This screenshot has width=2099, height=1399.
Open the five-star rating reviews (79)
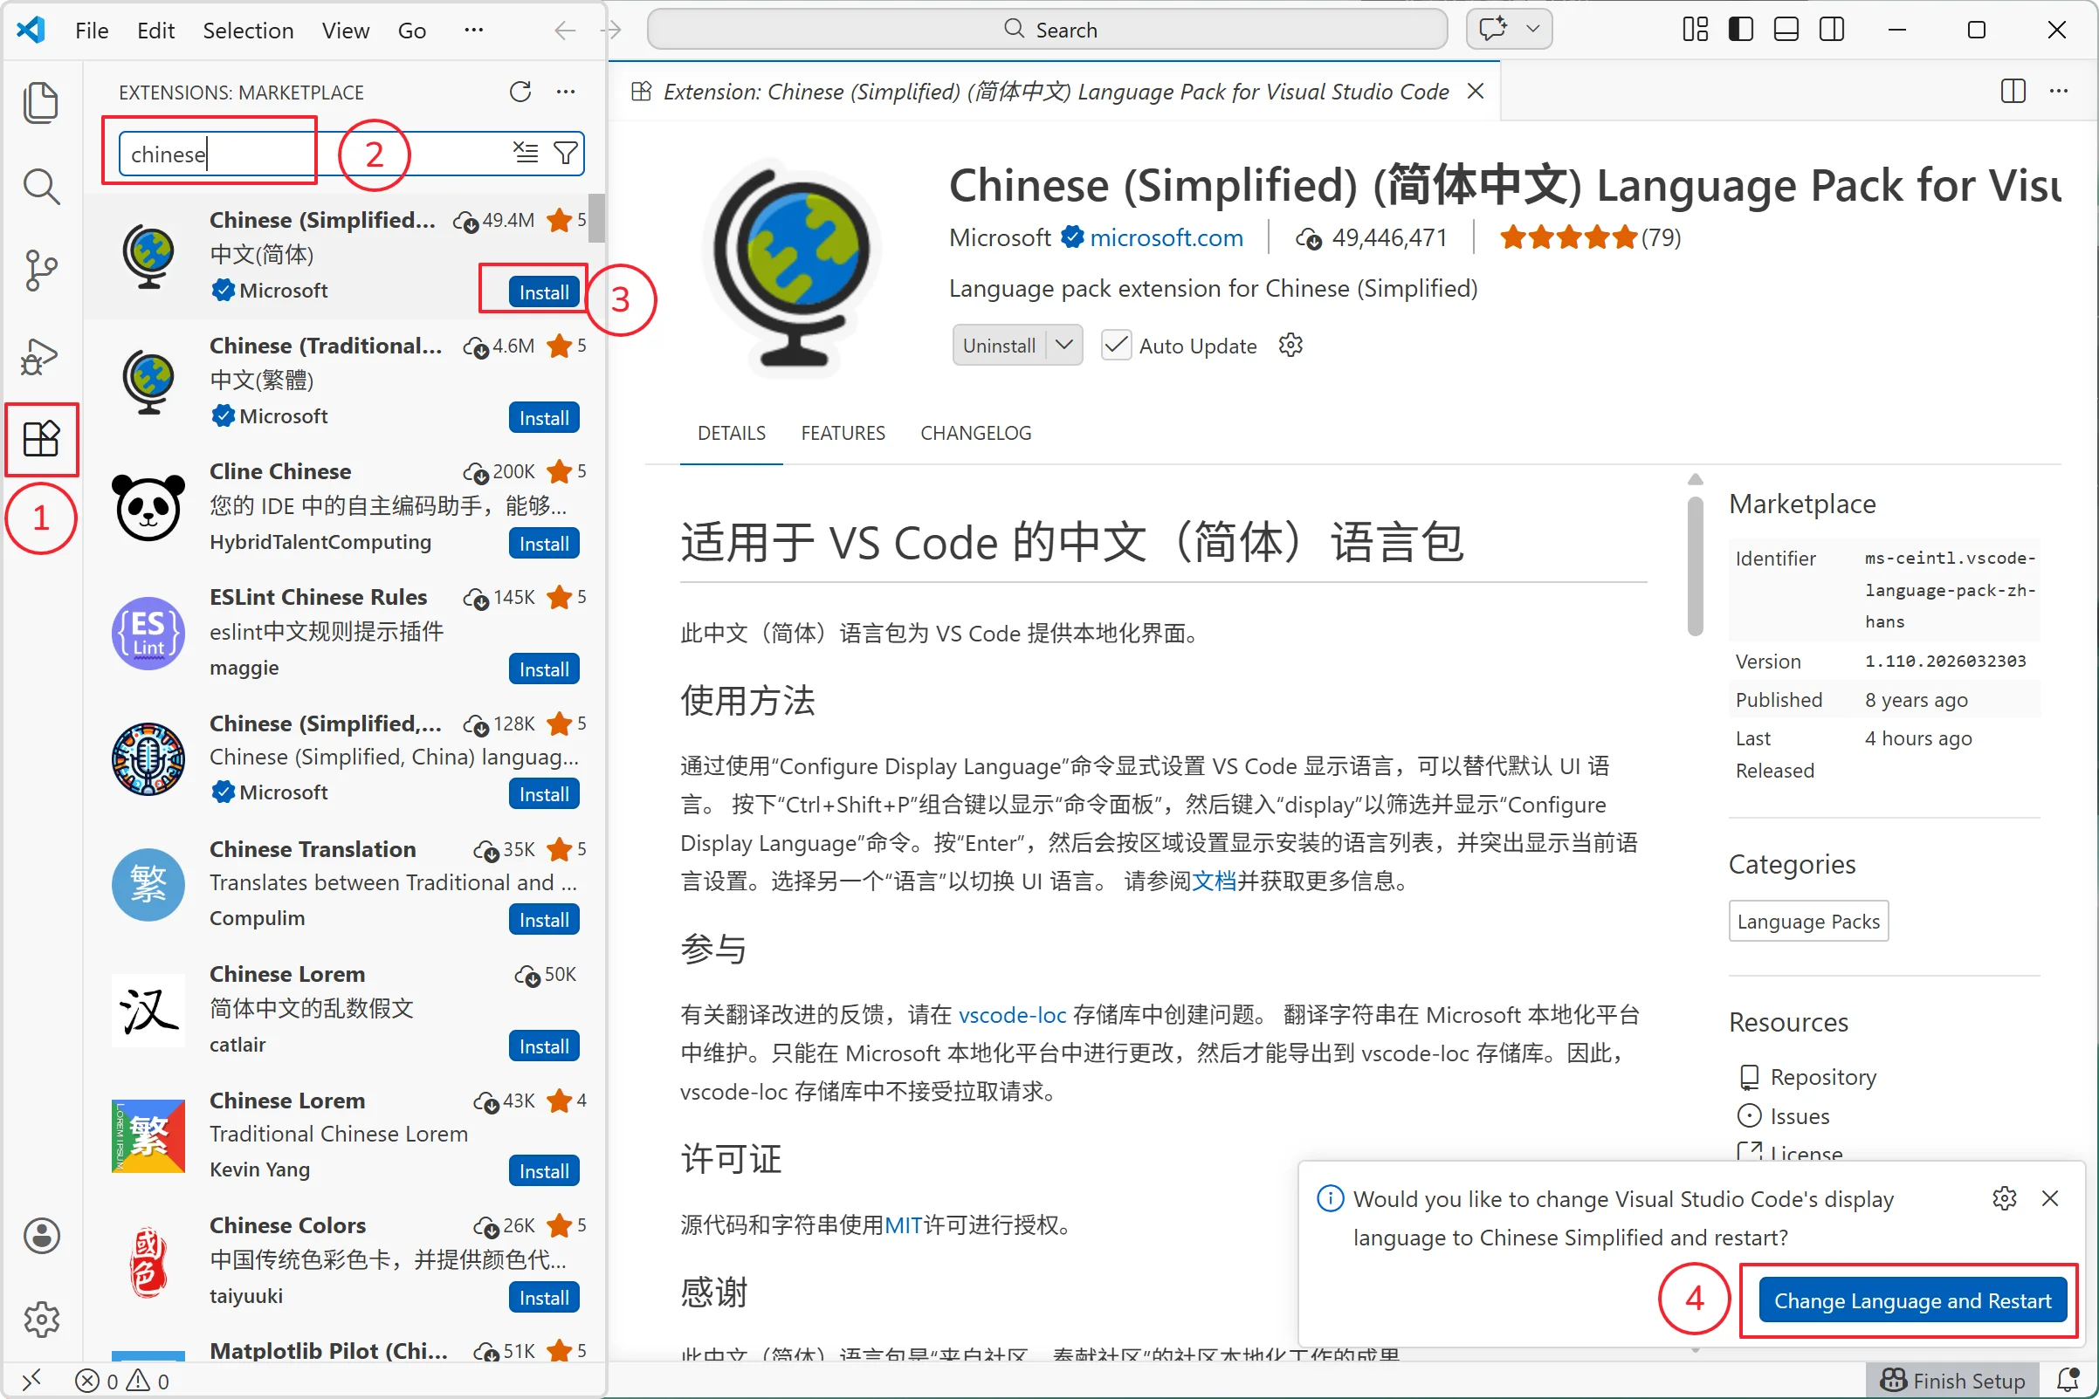1590,237
